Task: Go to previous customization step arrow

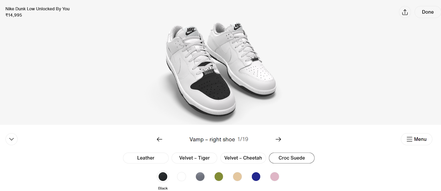Action: click(x=160, y=139)
